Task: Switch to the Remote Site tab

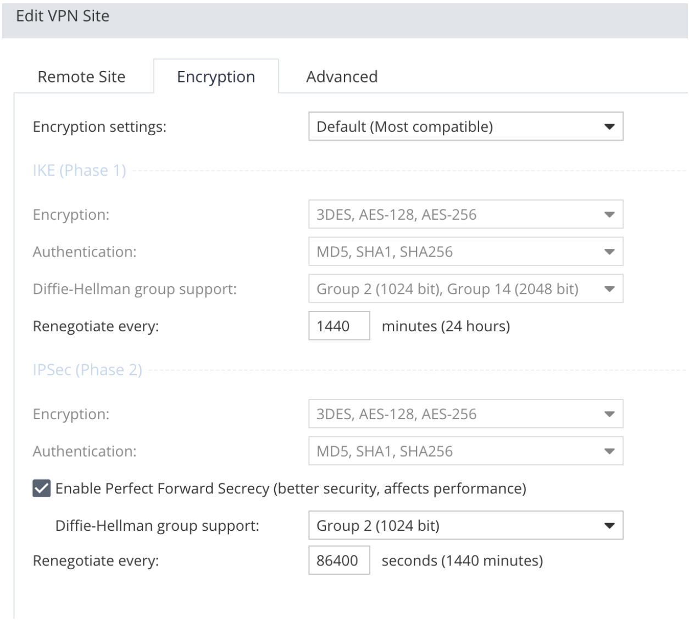Action: coord(81,77)
